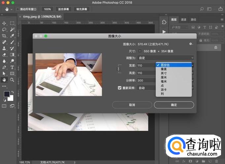Image resolution: width=225 pixels, height=164 pixels.
Task: Switch to the 通道 channels tab
Action: pyautogui.click(x=183, y=20)
